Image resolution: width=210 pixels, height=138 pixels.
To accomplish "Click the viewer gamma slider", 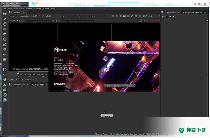I will [x=78, y=21].
